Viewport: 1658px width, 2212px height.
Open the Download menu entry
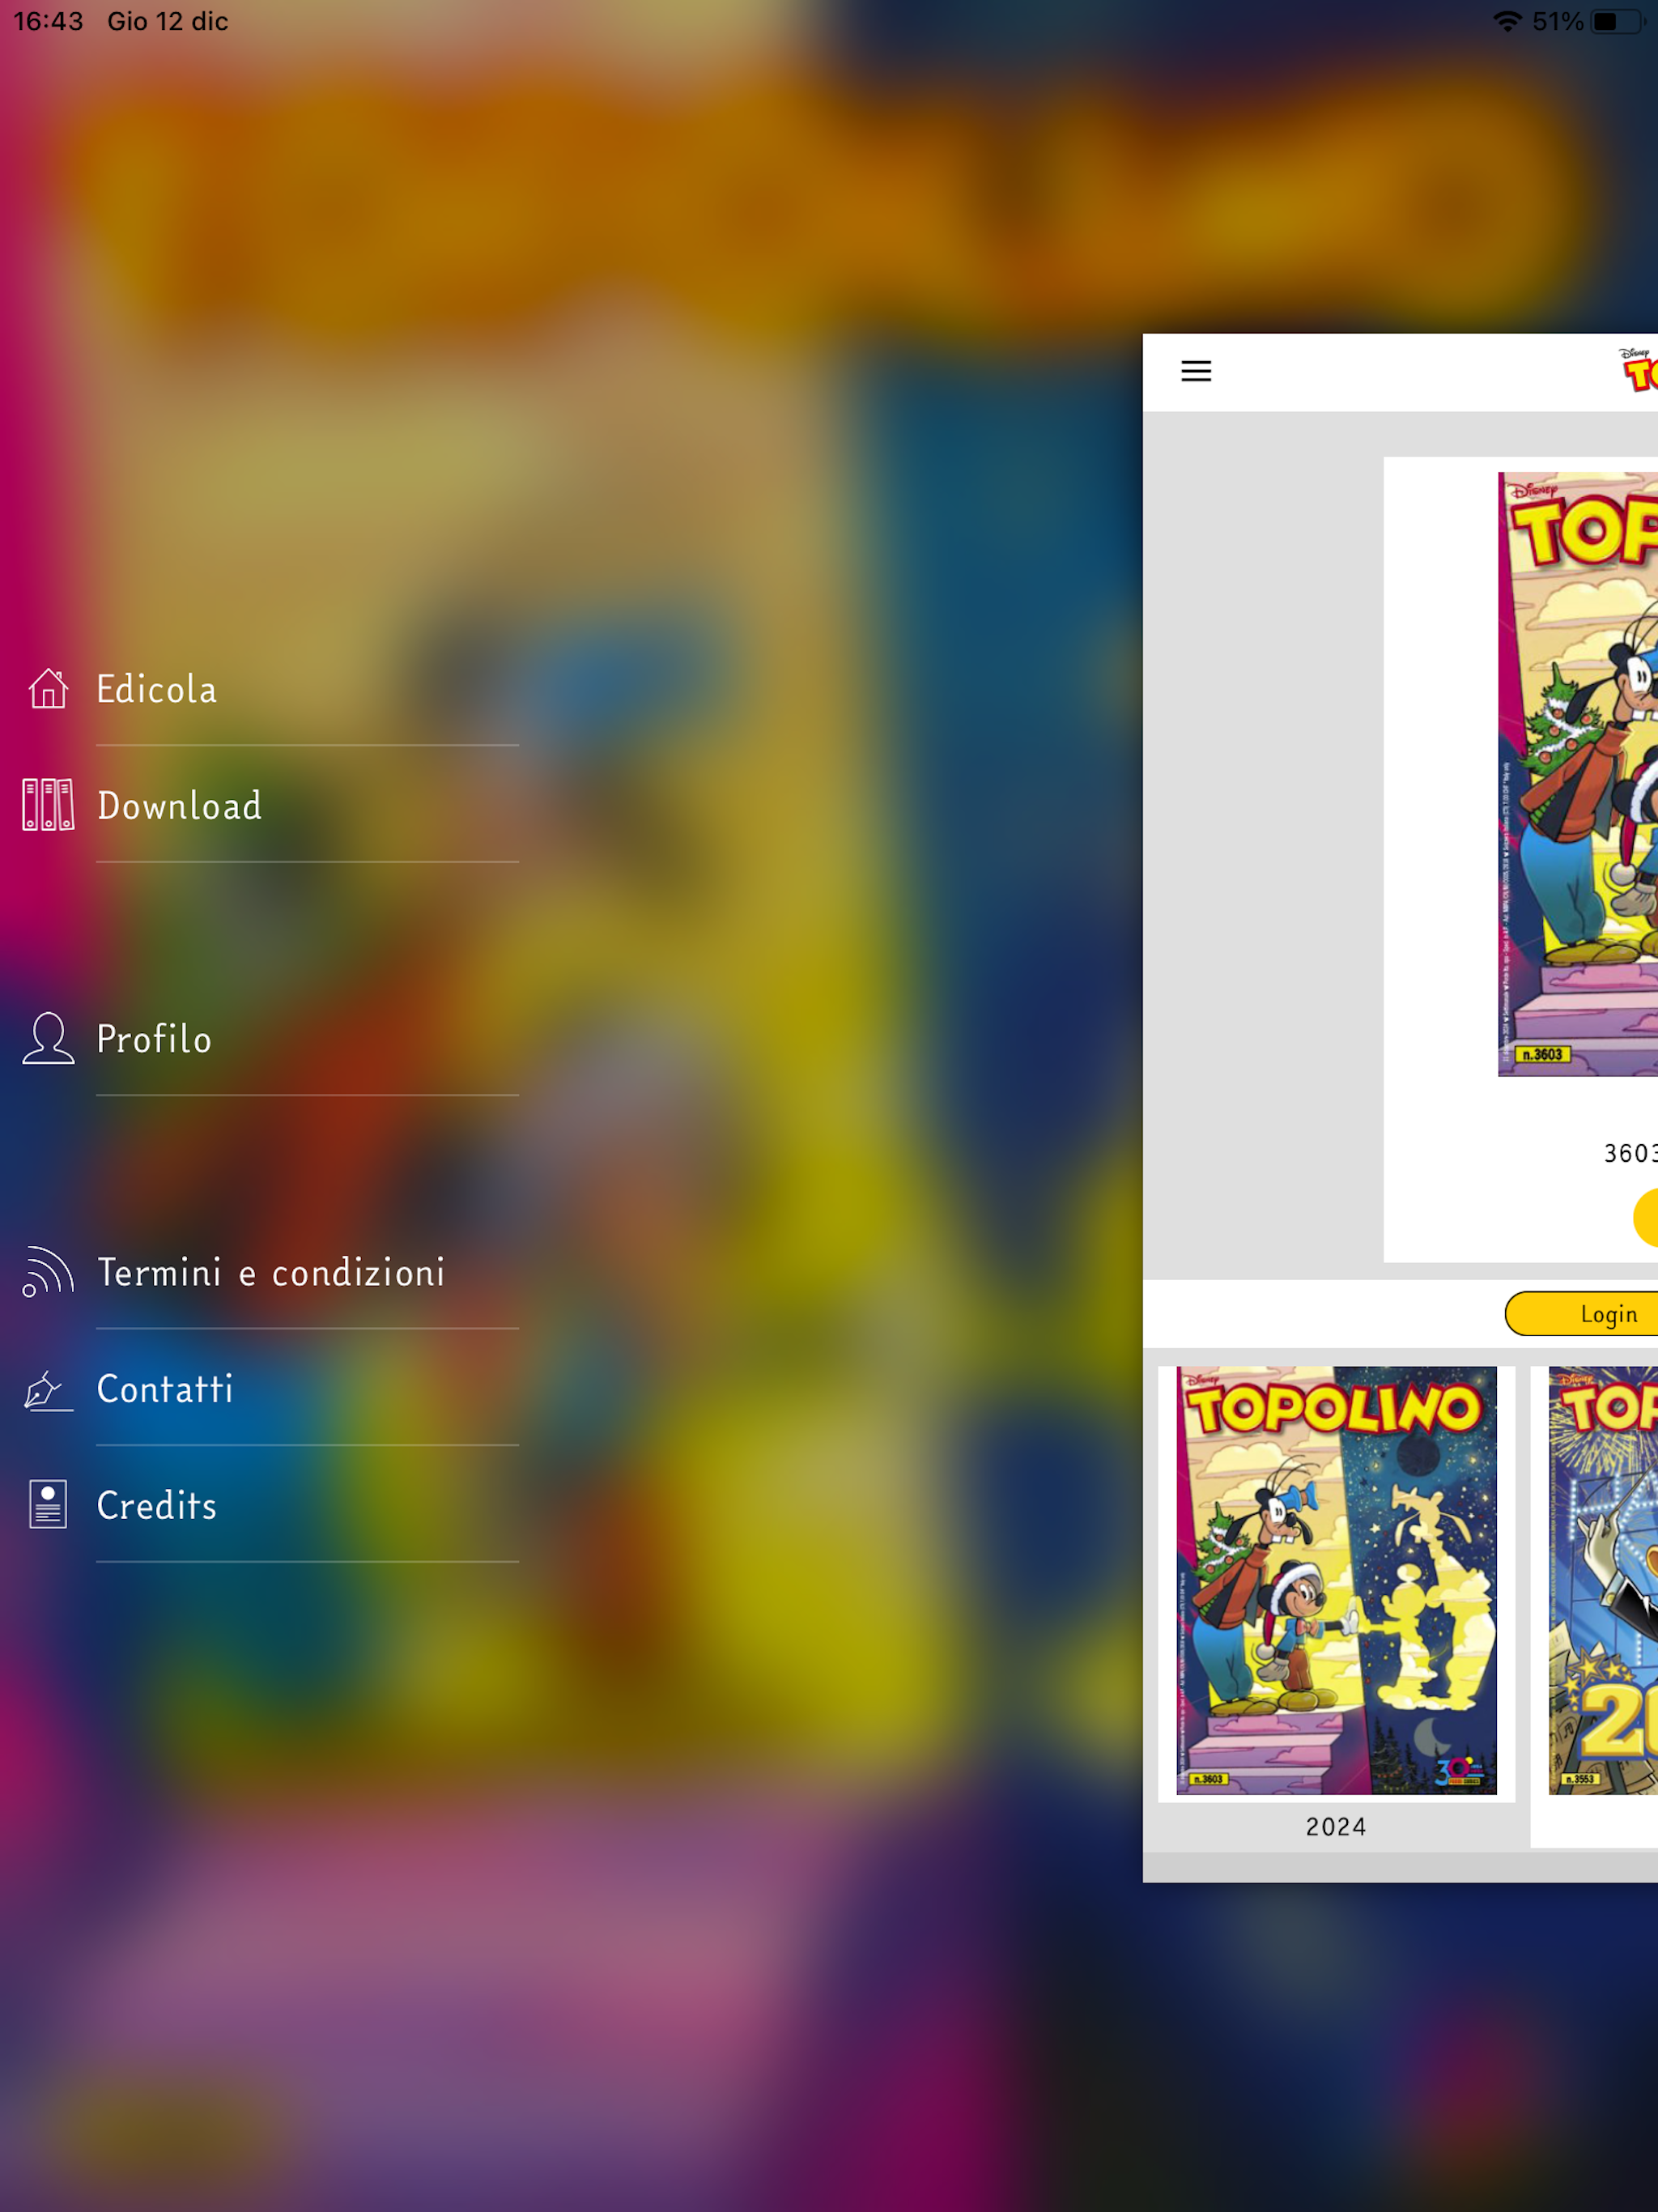(180, 806)
